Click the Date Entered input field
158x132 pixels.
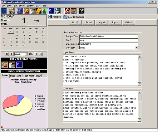[109, 44]
